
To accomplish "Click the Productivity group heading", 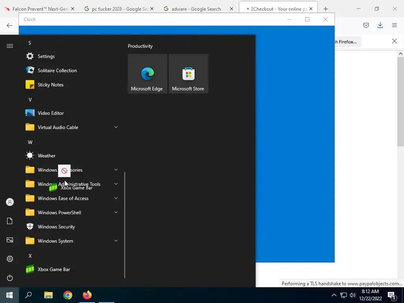I will click(x=140, y=46).
